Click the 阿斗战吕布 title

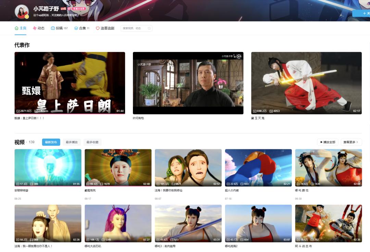tap(304, 246)
